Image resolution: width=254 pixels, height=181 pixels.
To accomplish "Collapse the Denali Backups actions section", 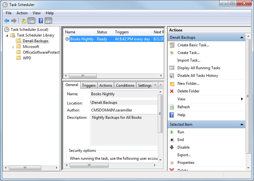I will pyautogui.click(x=242, y=37).
